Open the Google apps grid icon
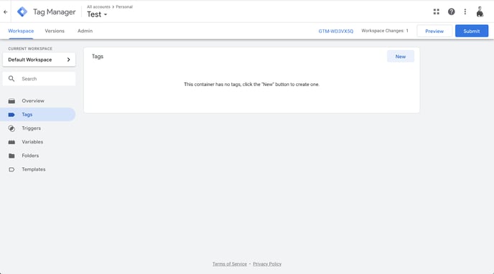 (436, 11)
